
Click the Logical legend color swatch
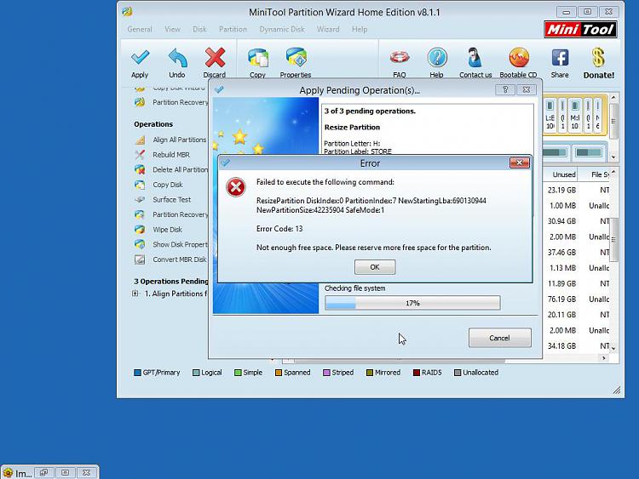[x=196, y=373]
